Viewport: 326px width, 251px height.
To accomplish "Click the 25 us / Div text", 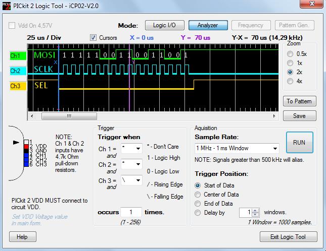I will click(44, 38).
